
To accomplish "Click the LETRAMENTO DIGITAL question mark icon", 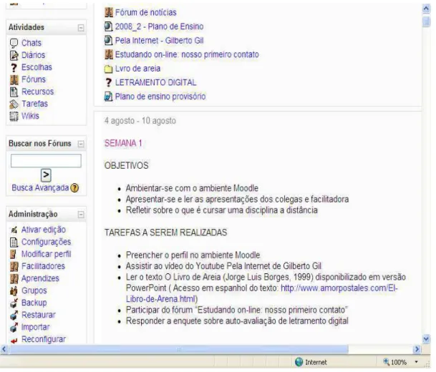I will pyautogui.click(x=108, y=83).
